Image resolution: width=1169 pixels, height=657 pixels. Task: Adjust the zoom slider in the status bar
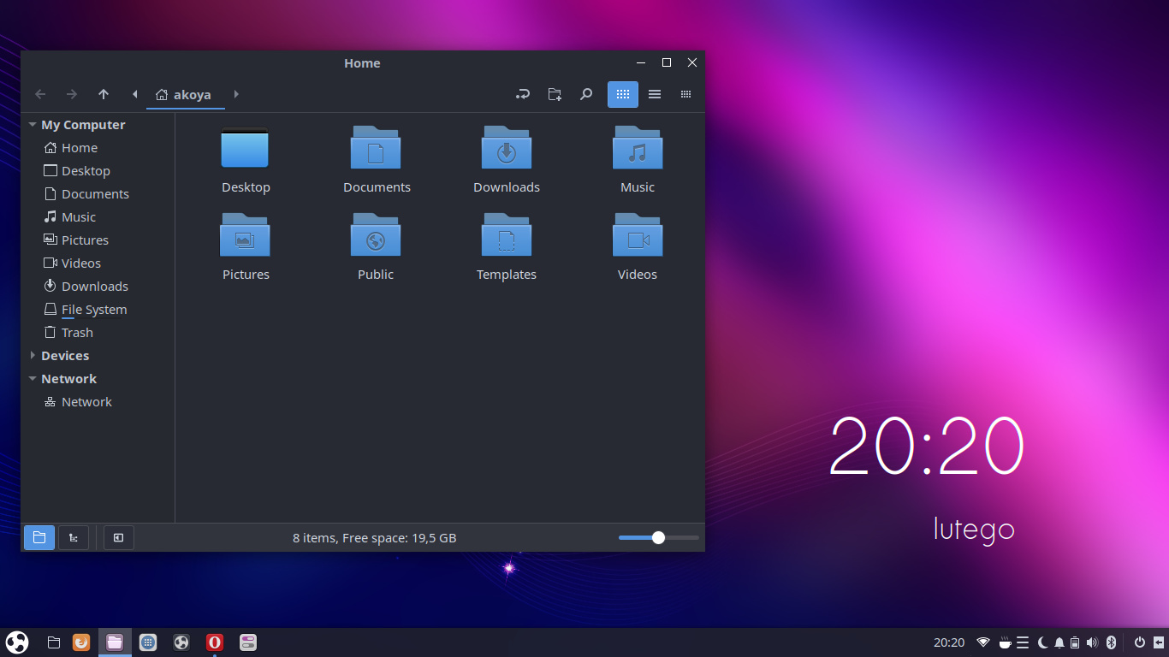pos(658,537)
